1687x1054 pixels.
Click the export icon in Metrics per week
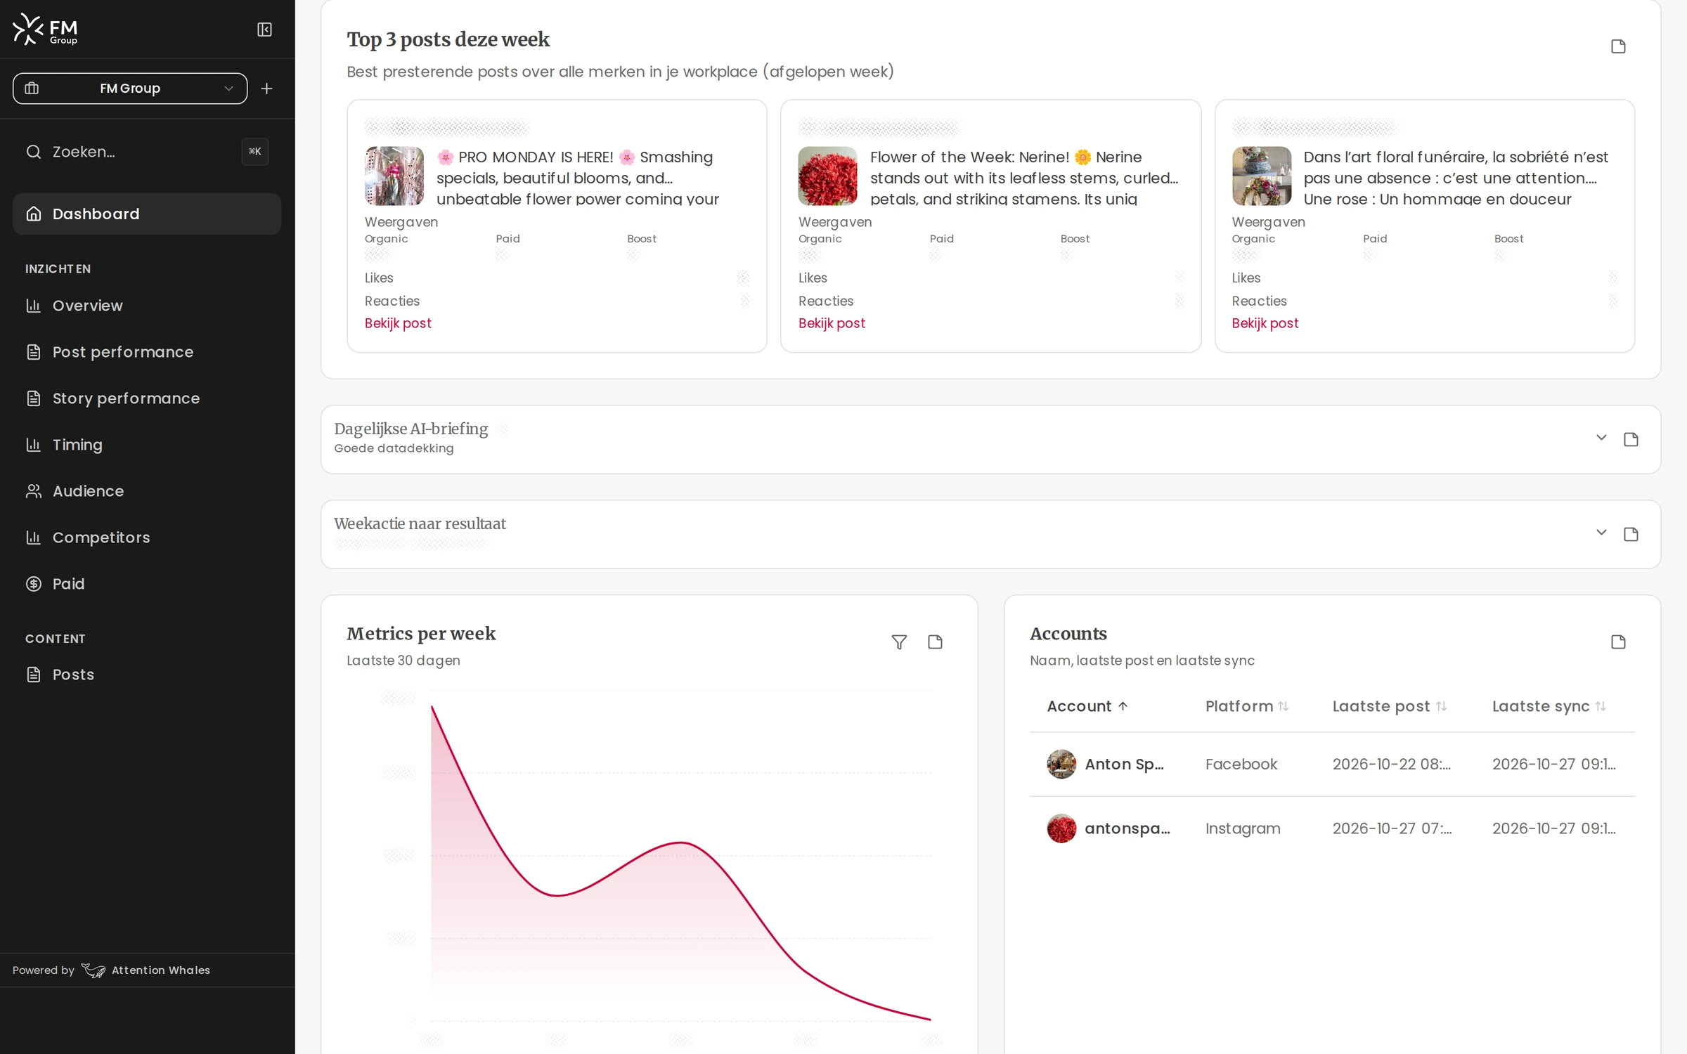coord(935,642)
